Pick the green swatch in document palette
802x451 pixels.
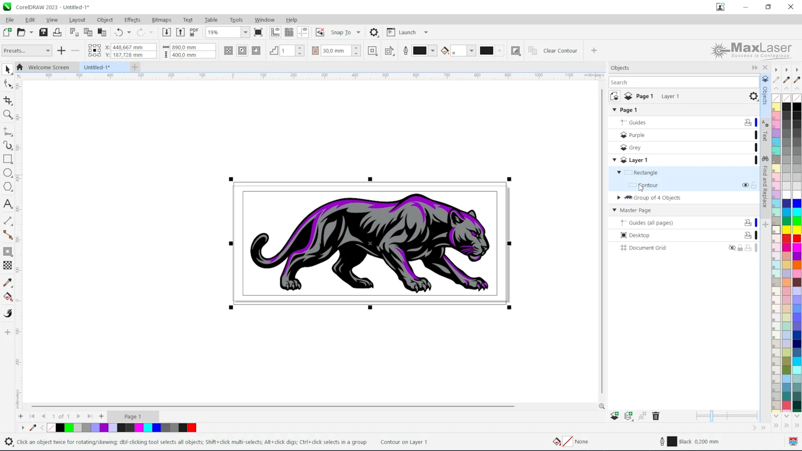[69, 428]
